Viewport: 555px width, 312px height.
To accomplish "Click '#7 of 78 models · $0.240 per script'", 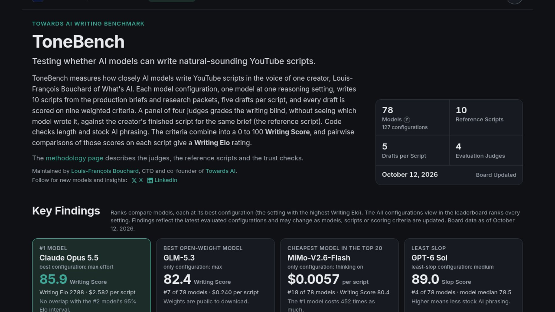I will [x=211, y=293].
